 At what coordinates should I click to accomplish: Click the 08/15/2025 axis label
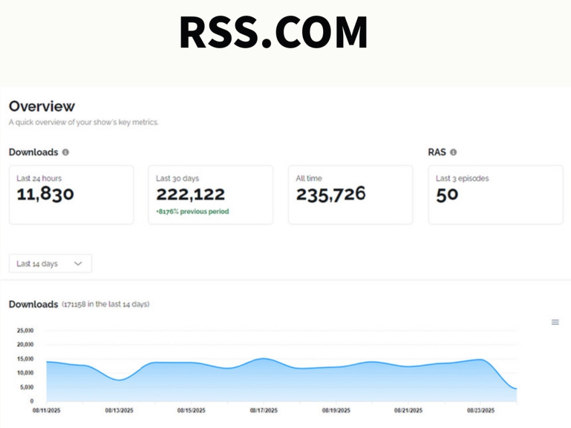point(191,410)
